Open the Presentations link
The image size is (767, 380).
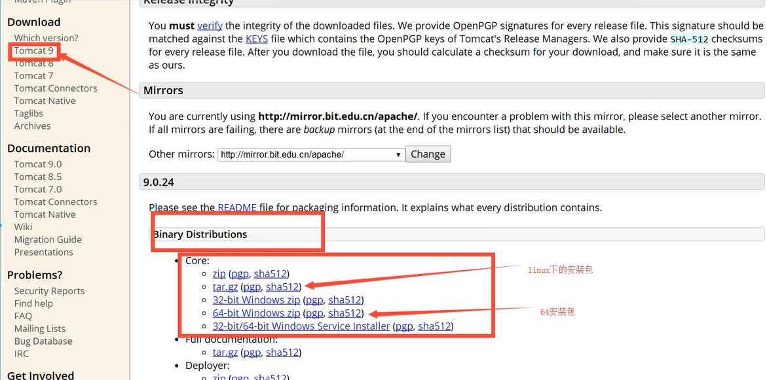tap(43, 252)
